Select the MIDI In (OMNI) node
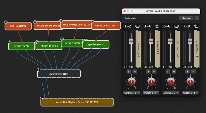 (18, 26)
